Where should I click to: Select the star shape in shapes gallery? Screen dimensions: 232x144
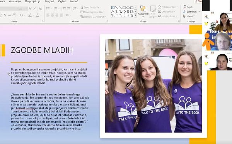point(132,15)
